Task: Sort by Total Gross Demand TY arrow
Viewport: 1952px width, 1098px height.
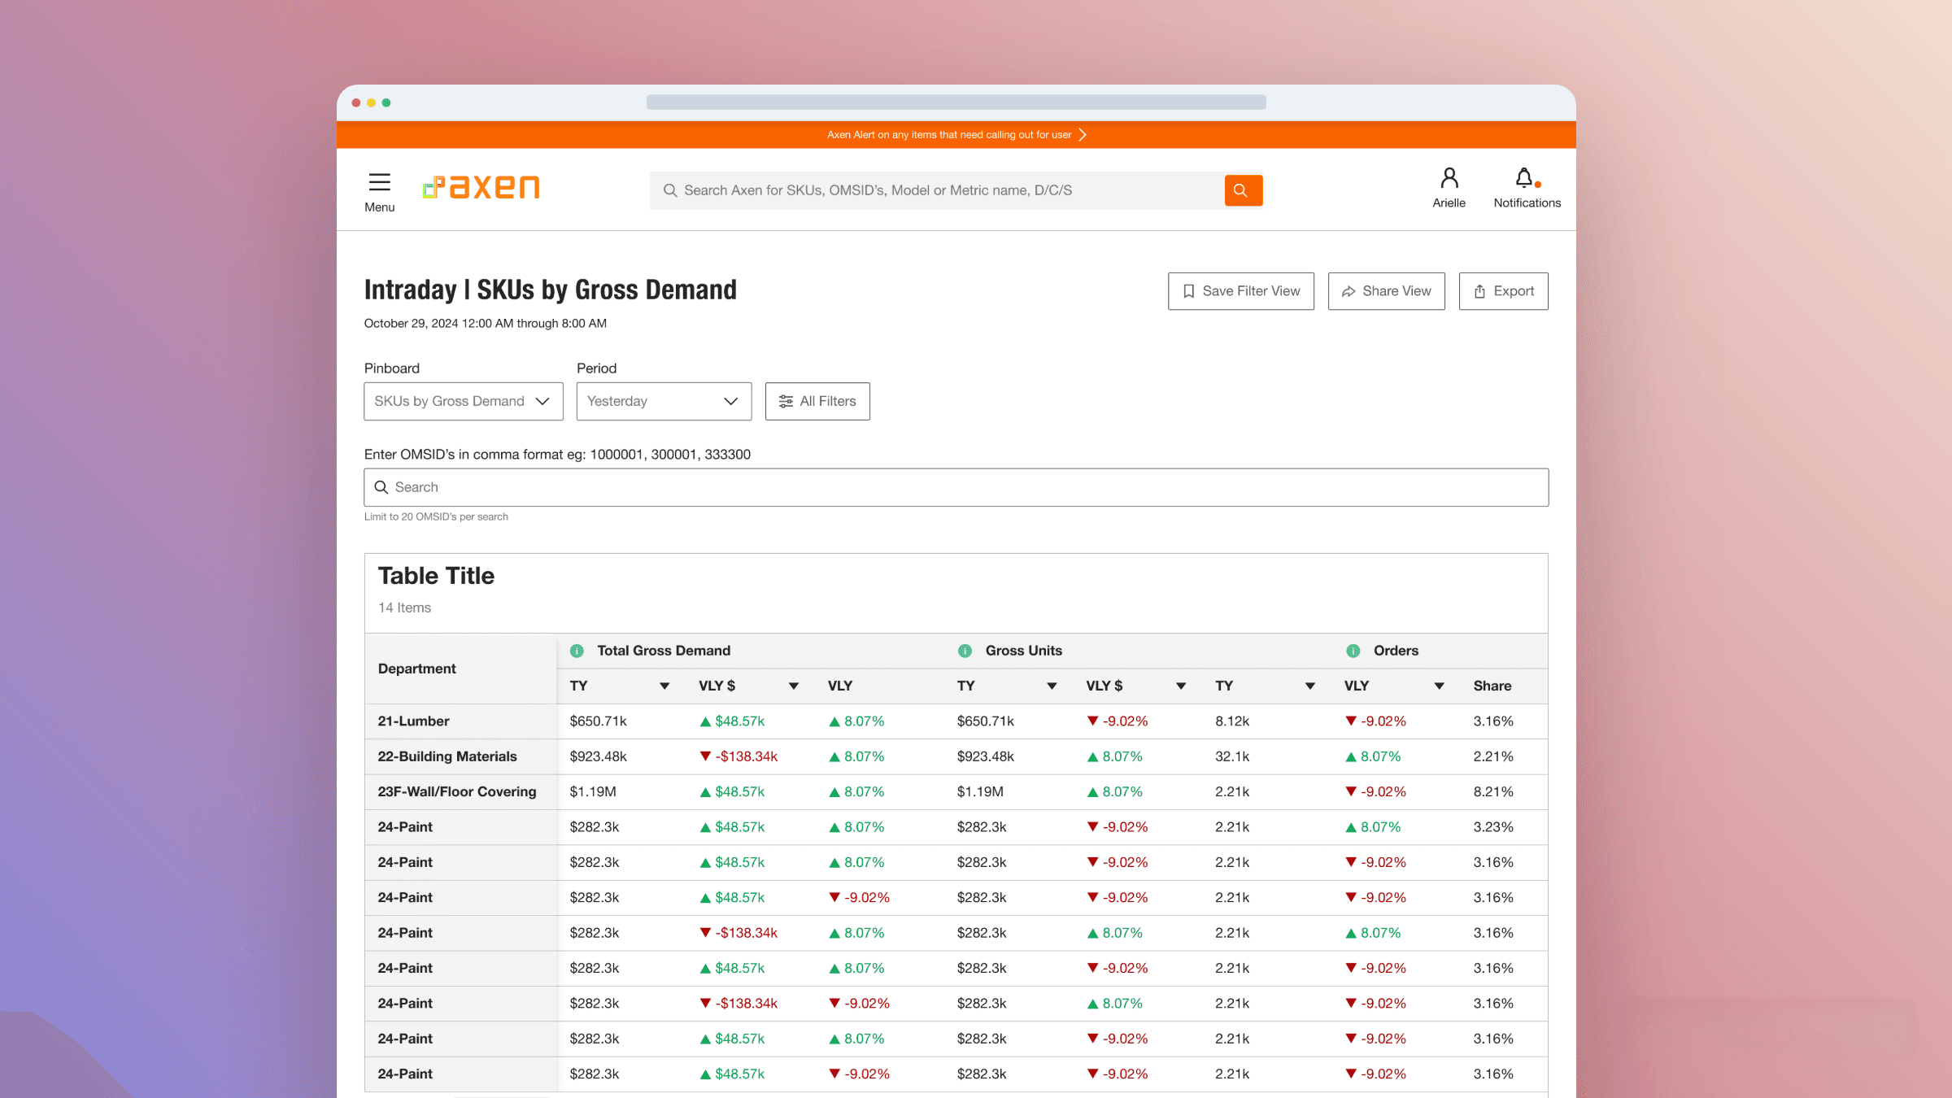Action: (664, 686)
